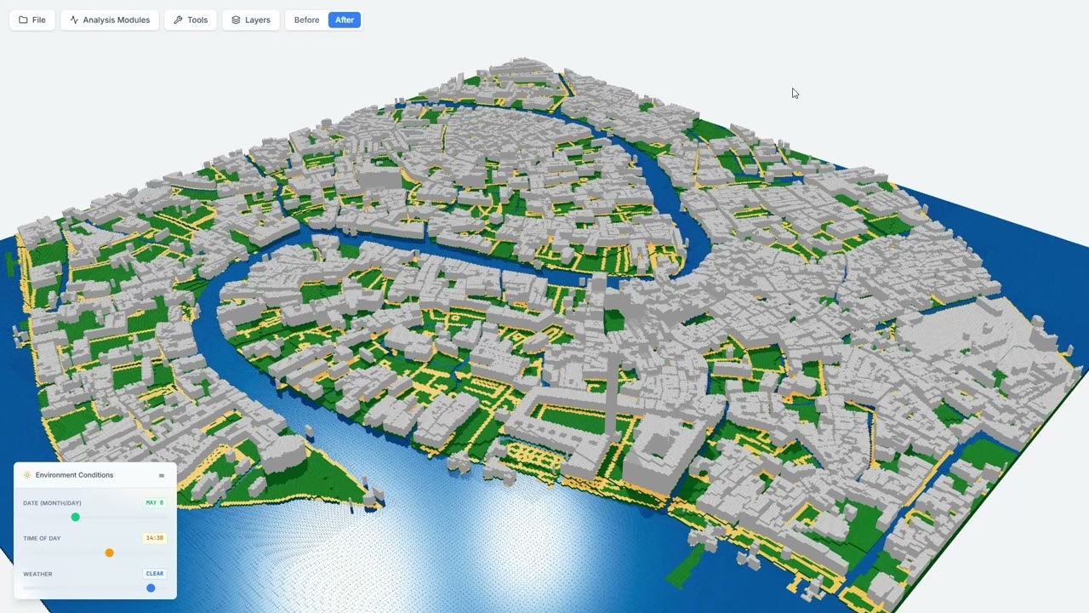Click the 14:30 time value
This screenshot has width=1089, height=613.
pos(155,538)
